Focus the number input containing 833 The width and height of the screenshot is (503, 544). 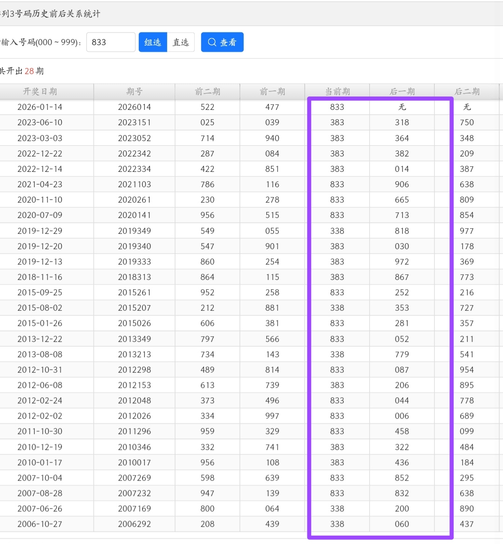[111, 42]
